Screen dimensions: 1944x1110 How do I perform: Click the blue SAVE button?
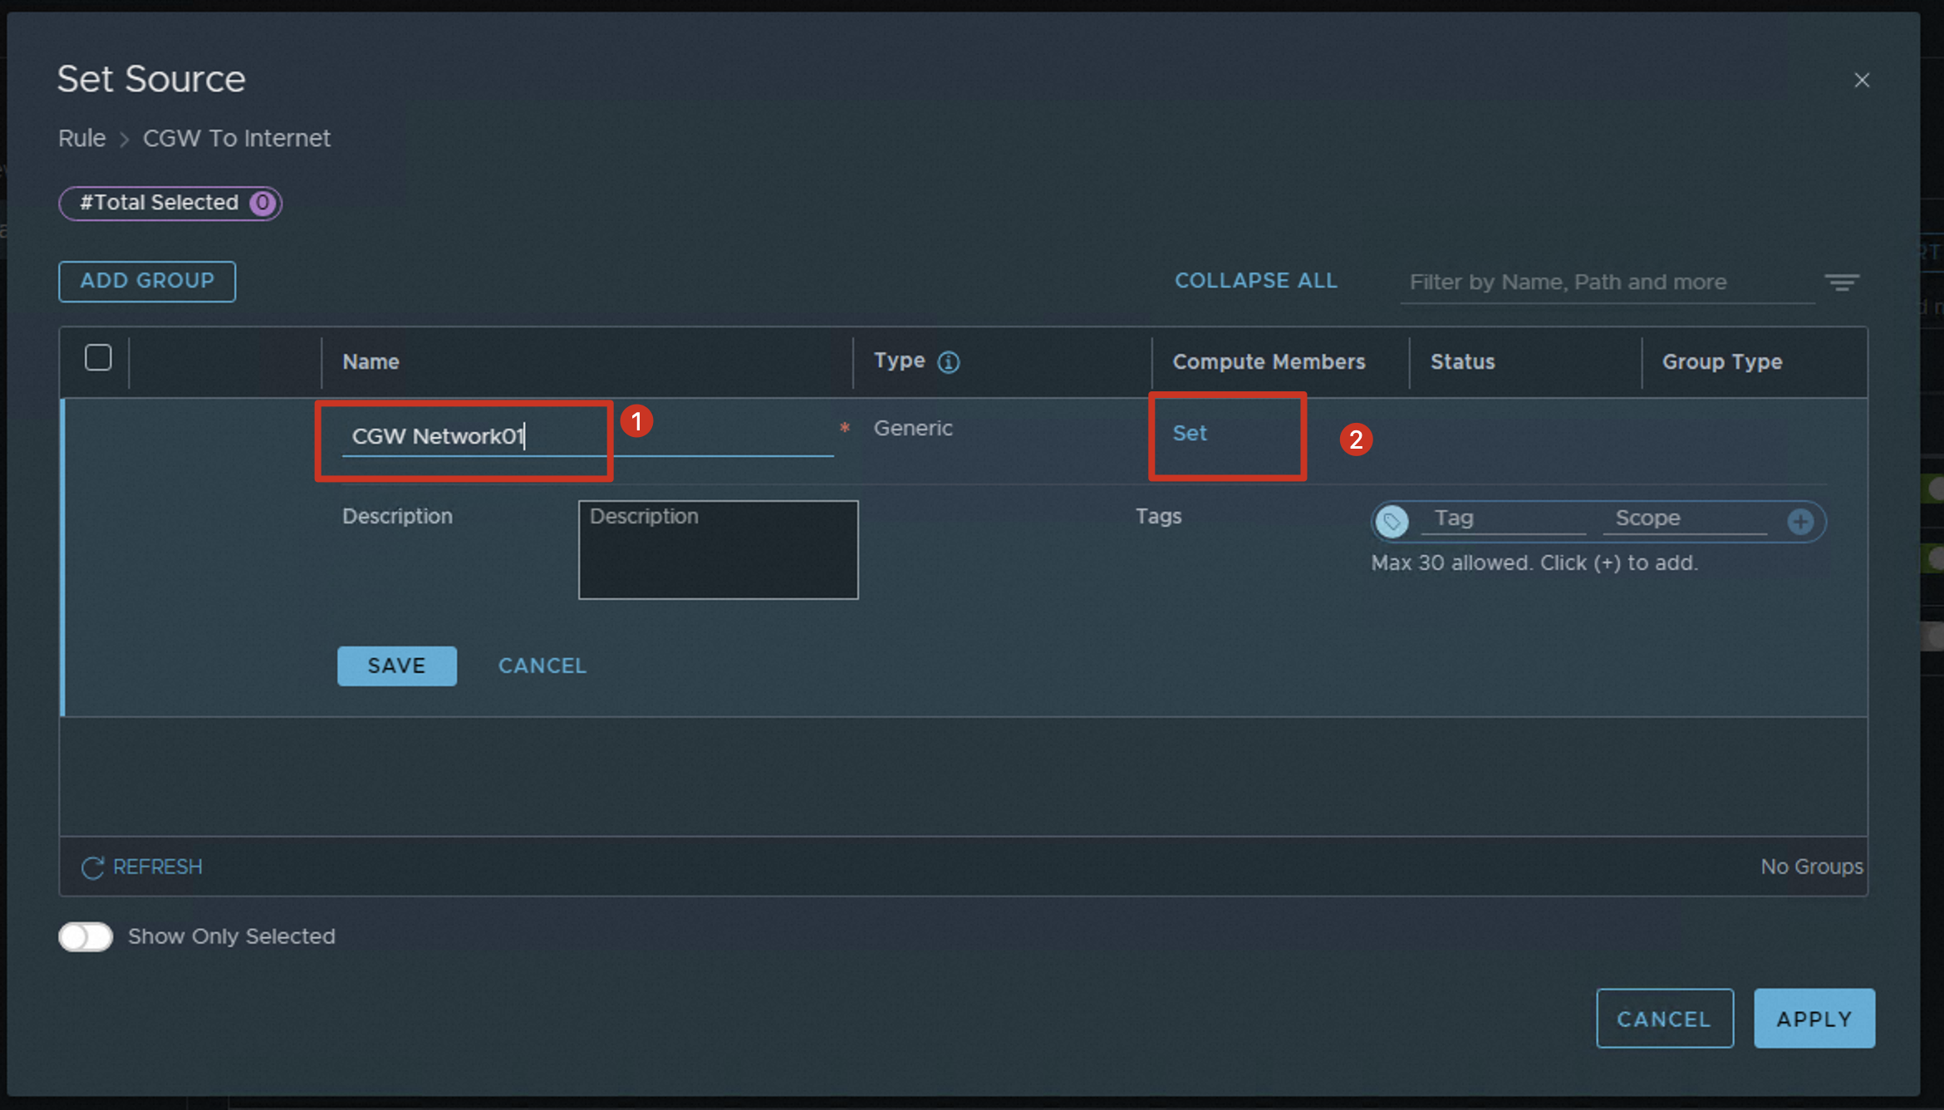click(396, 666)
